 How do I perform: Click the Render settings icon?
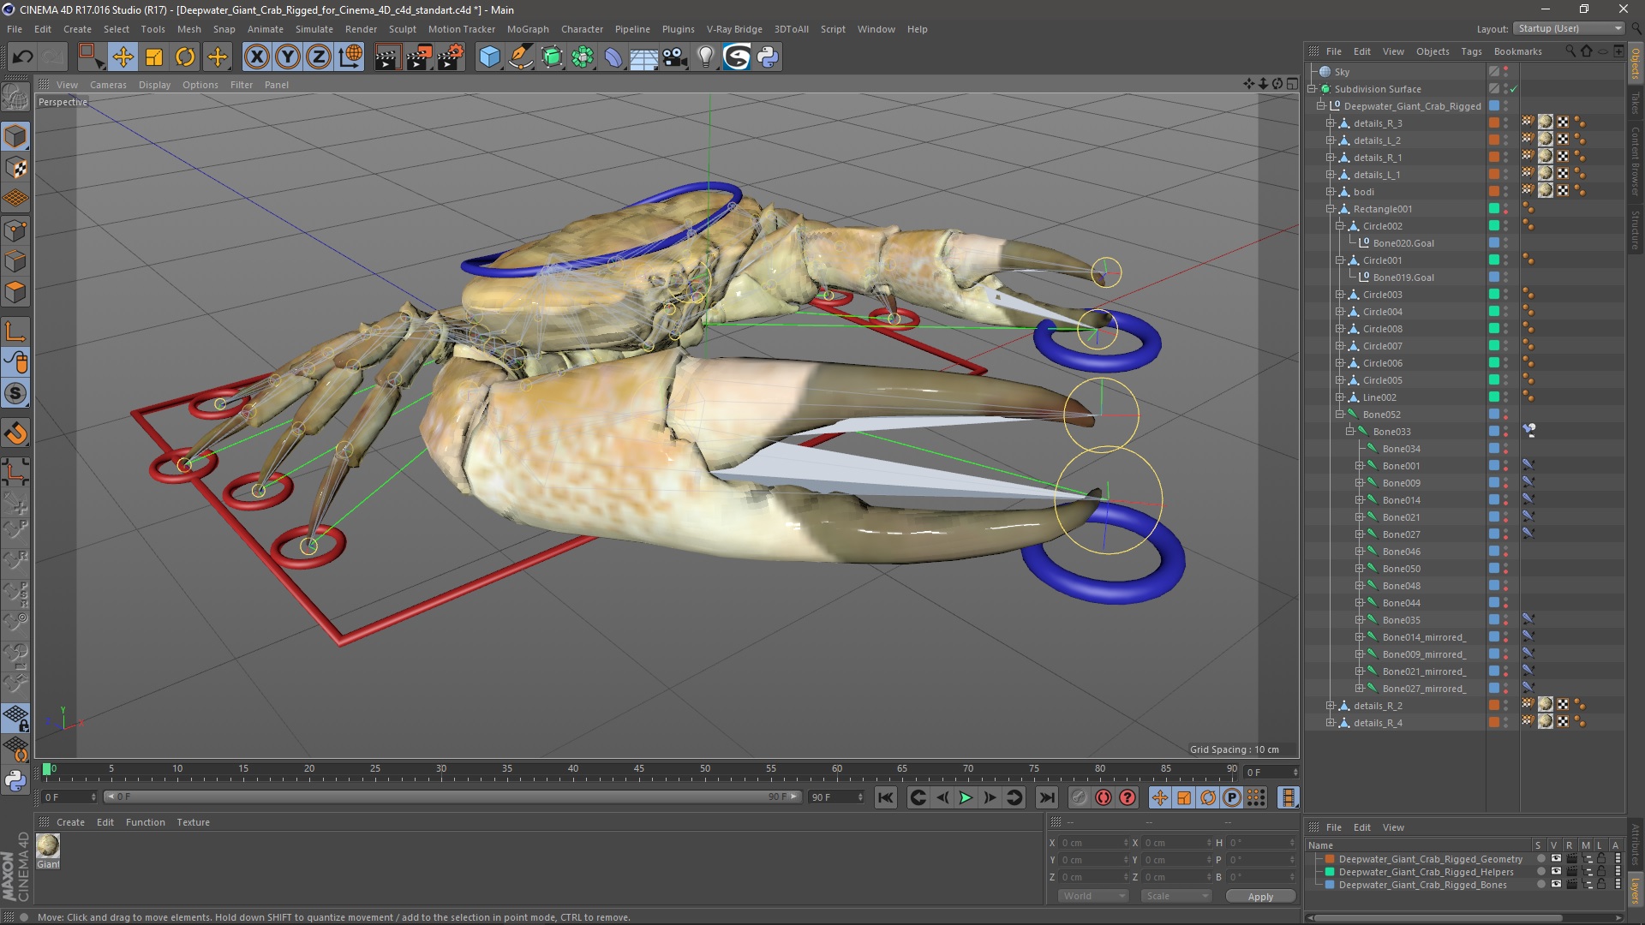pyautogui.click(x=450, y=56)
